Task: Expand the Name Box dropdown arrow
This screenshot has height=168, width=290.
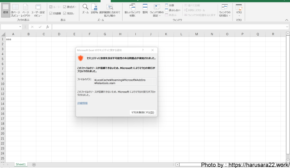Action: [20, 27]
